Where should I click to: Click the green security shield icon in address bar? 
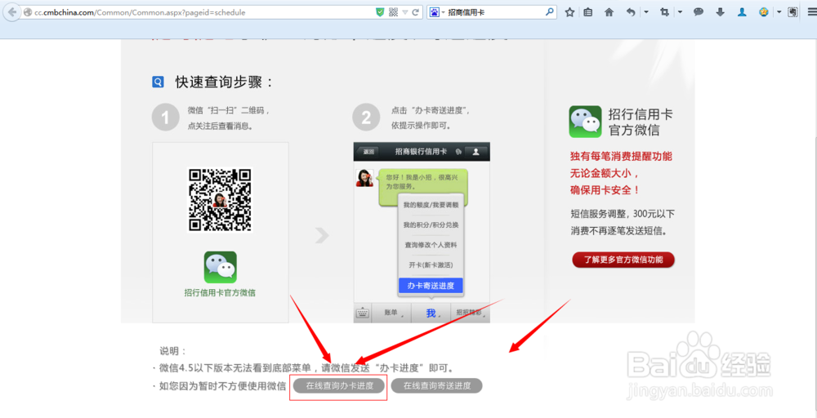point(381,12)
